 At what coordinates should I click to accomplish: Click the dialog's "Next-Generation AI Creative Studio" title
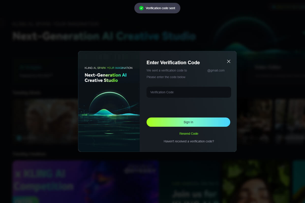(105, 78)
